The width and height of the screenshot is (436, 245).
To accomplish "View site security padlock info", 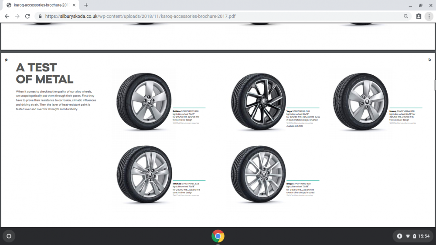I will point(40,17).
